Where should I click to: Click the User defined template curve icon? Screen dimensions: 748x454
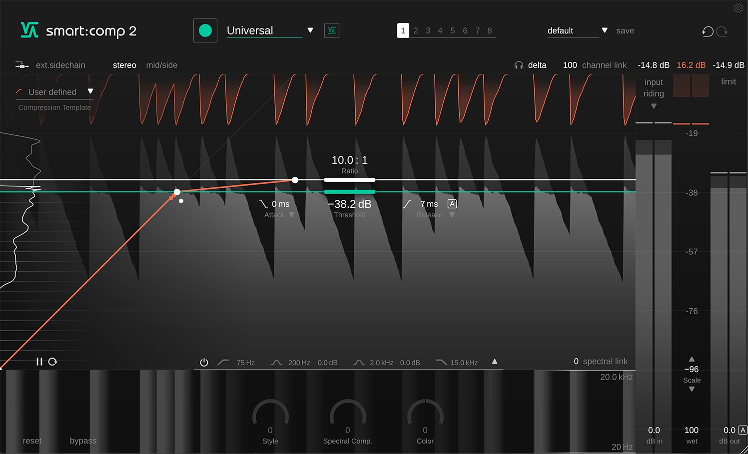(19, 91)
